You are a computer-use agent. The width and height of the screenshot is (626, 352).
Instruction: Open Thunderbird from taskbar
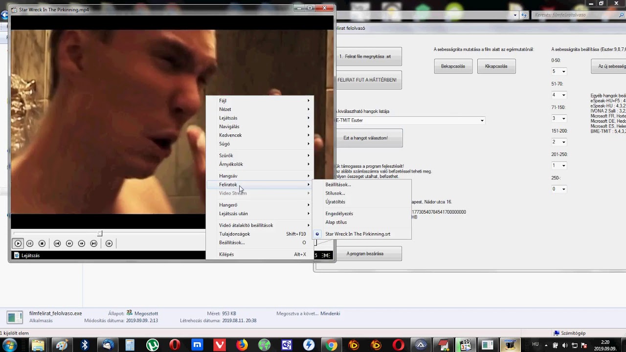(x=108, y=345)
